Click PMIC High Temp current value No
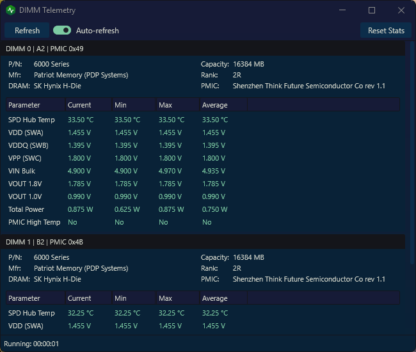416x352 pixels. 72,222
